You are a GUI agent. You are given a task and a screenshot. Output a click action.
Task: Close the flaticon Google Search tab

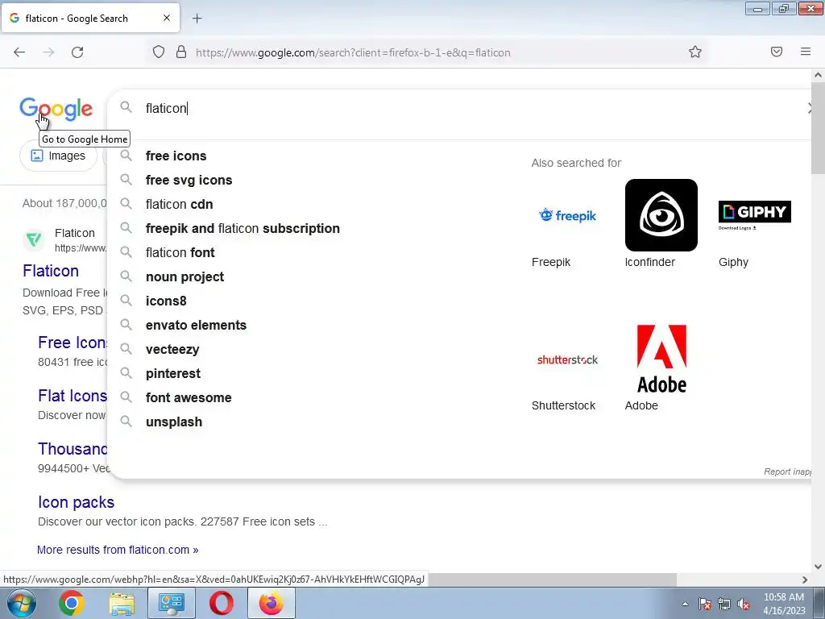click(167, 18)
